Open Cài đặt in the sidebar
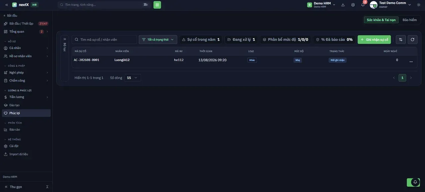Viewport: 425px width, 192px height. click(26, 146)
